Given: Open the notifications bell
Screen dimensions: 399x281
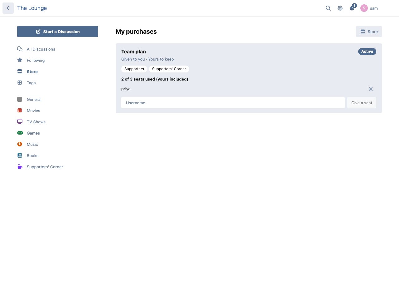Looking at the screenshot, I should [x=352, y=8].
